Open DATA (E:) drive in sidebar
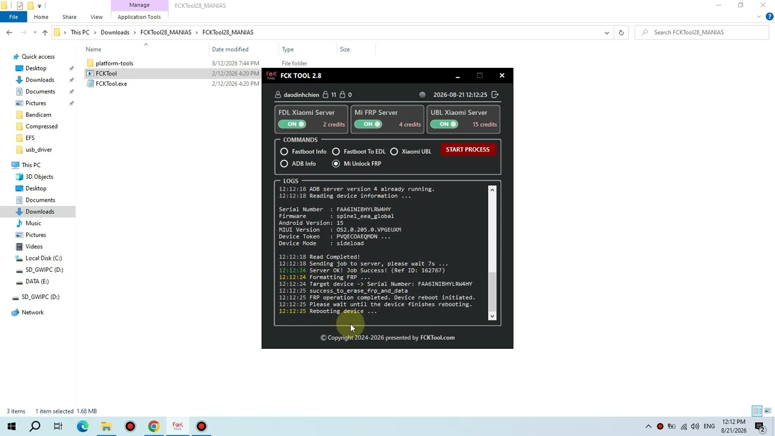 tap(37, 281)
